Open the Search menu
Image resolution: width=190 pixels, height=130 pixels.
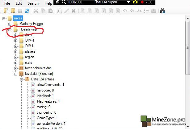click(33, 3)
